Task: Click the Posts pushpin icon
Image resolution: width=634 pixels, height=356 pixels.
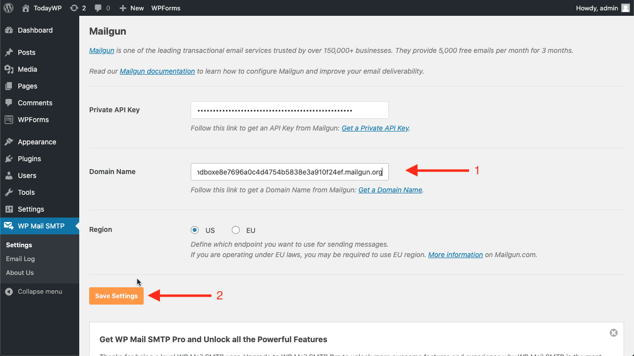Action: pos(9,52)
